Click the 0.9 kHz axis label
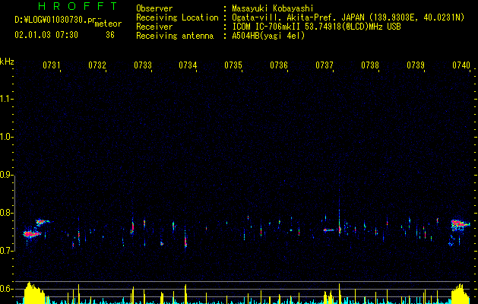This screenshot has width=478, height=304. (6, 175)
